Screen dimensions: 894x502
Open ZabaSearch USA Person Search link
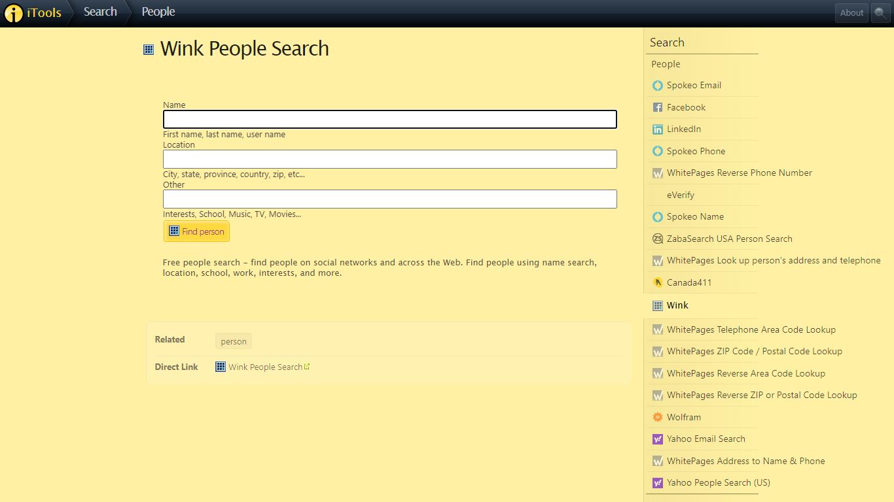[730, 239]
